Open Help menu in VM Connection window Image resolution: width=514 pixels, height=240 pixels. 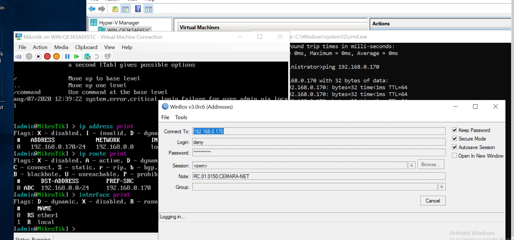pyautogui.click(x=127, y=47)
